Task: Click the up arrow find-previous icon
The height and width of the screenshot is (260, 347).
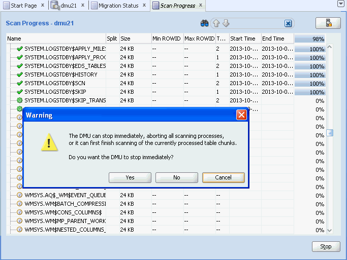Action: (x=216, y=23)
